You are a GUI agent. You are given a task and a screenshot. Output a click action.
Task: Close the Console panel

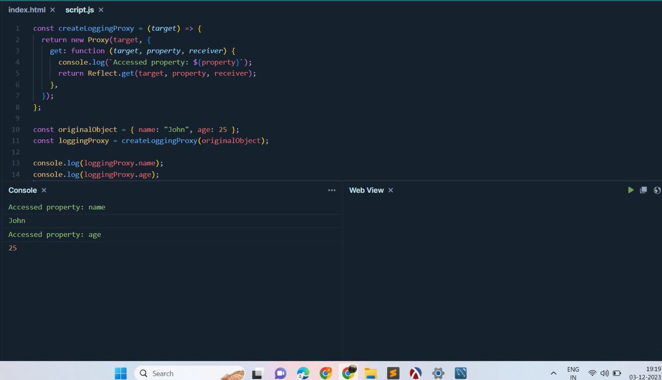(44, 190)
